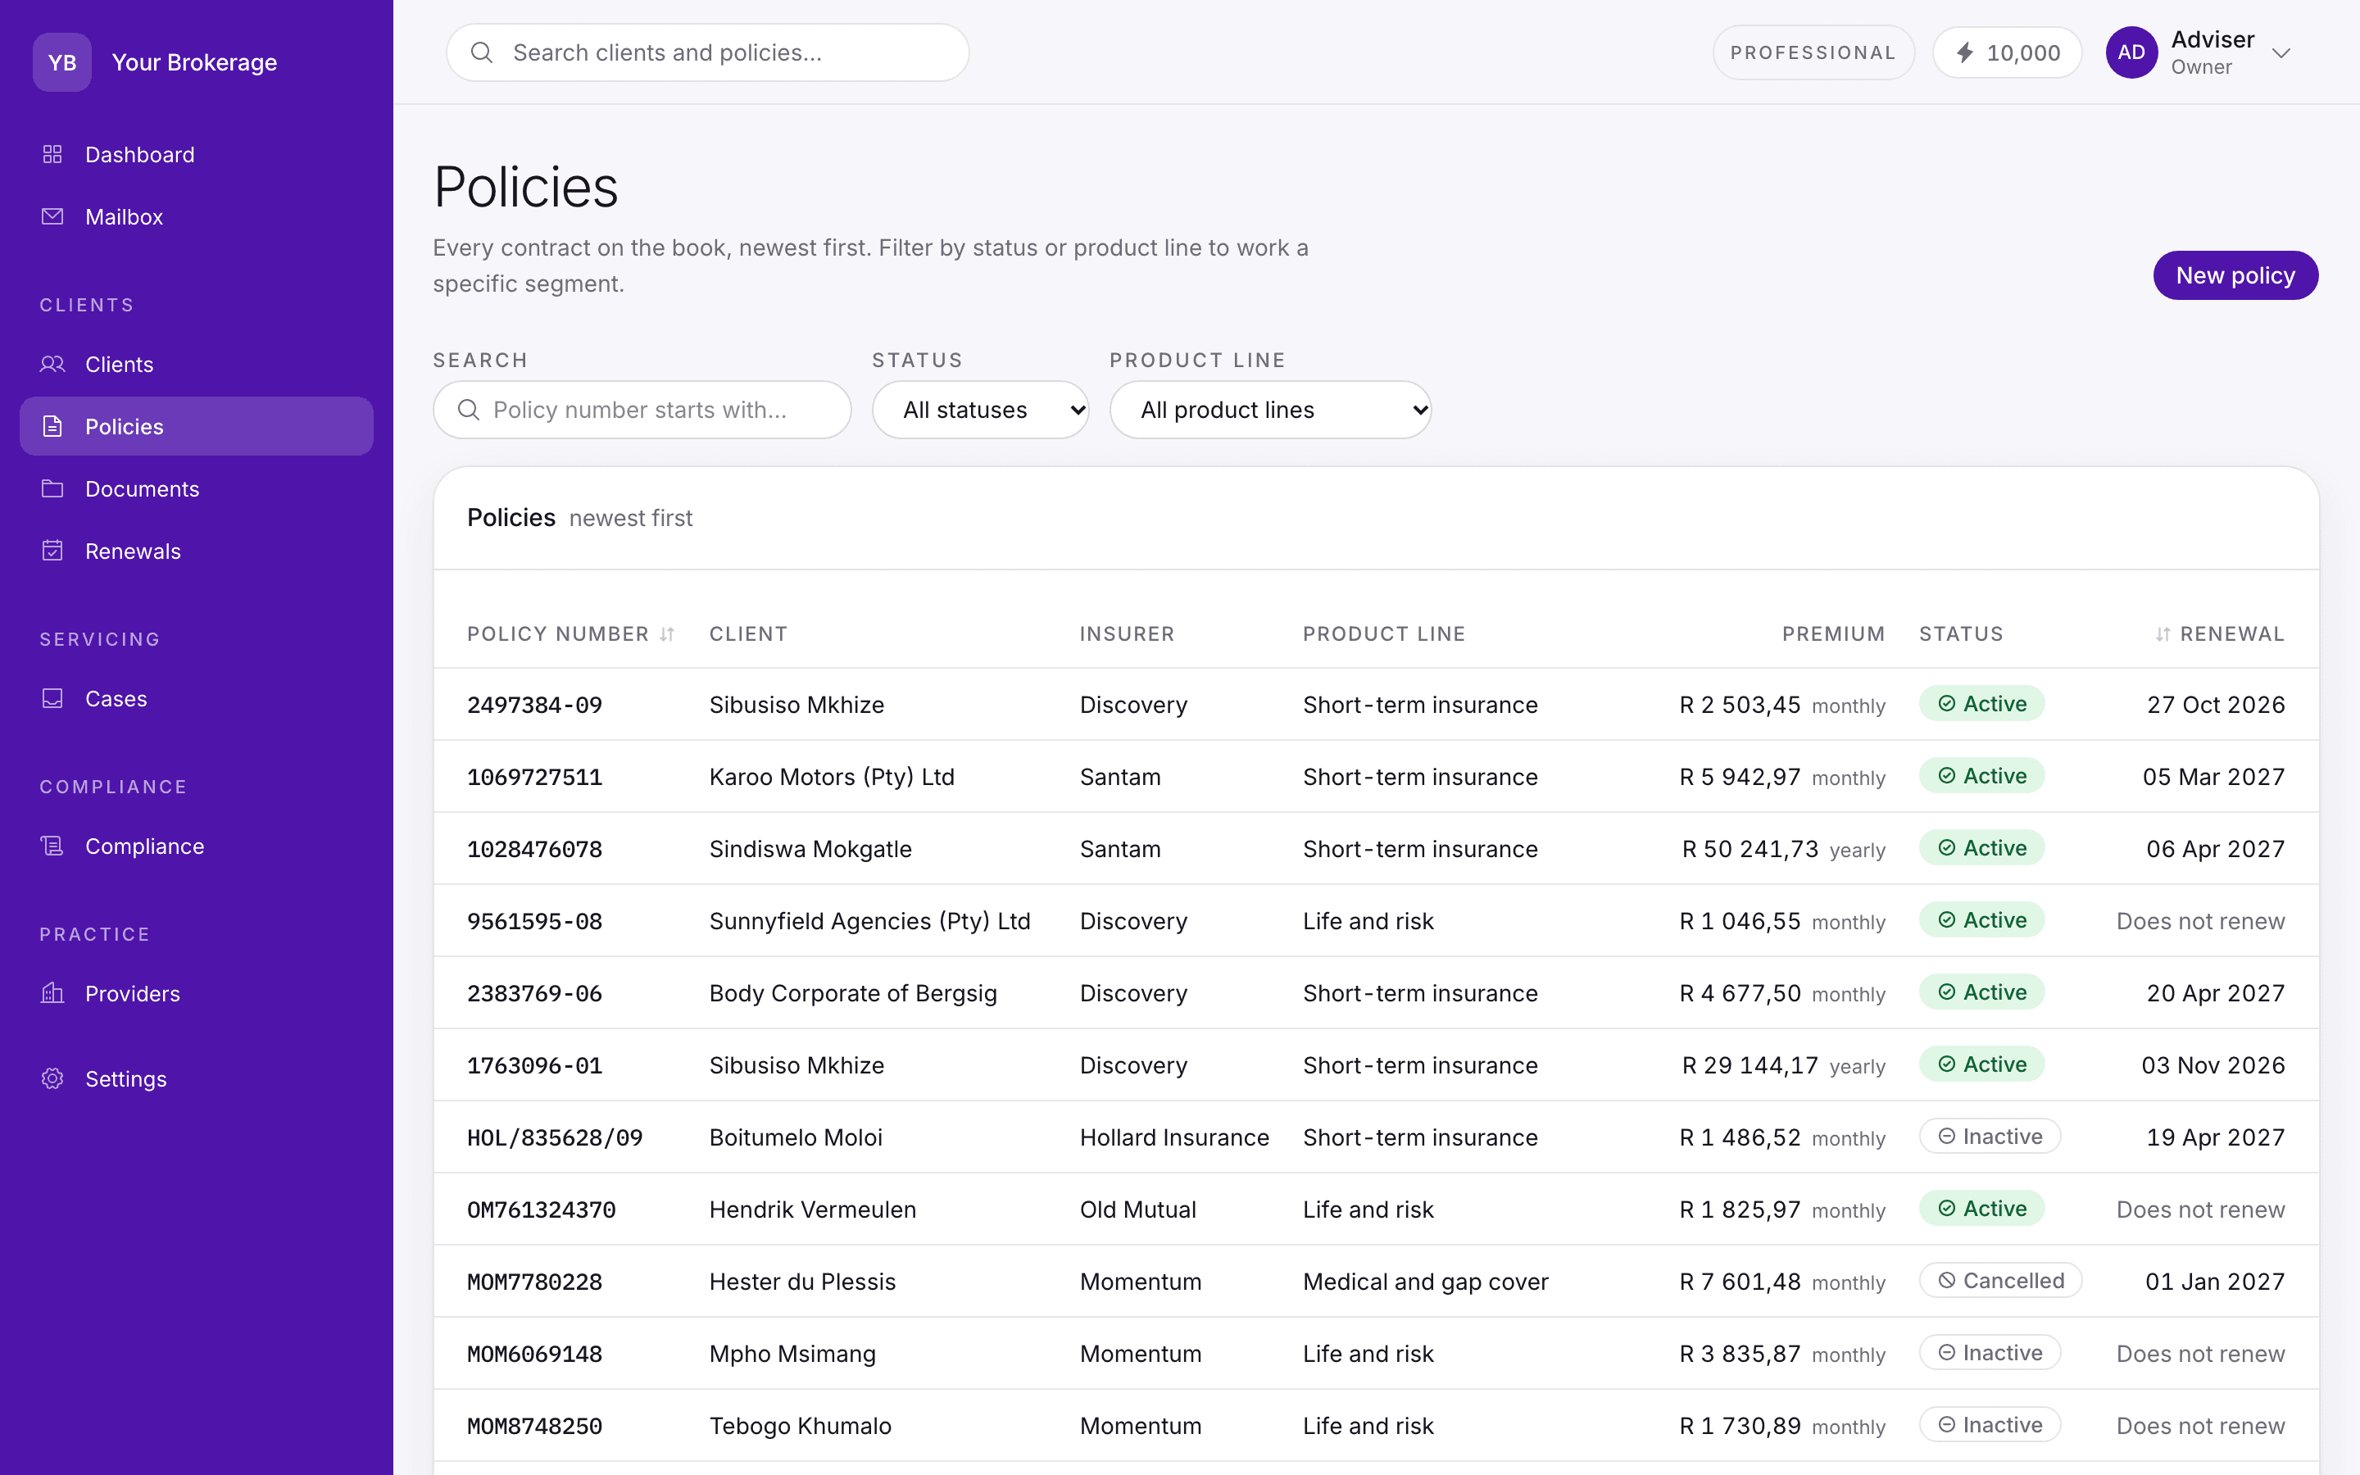Click the Dashboard grid icon
This screenshot has width=2360, height=1475.
(x=52, y=154)
